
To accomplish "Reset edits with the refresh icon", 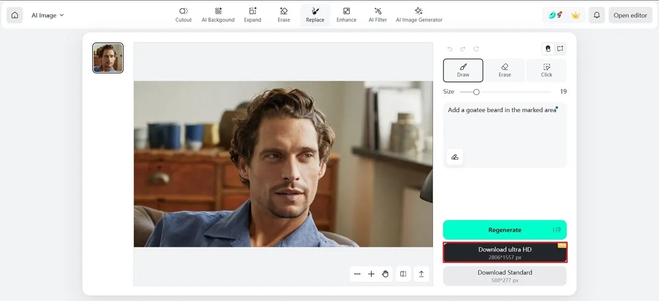I will [x=476, y=49].
